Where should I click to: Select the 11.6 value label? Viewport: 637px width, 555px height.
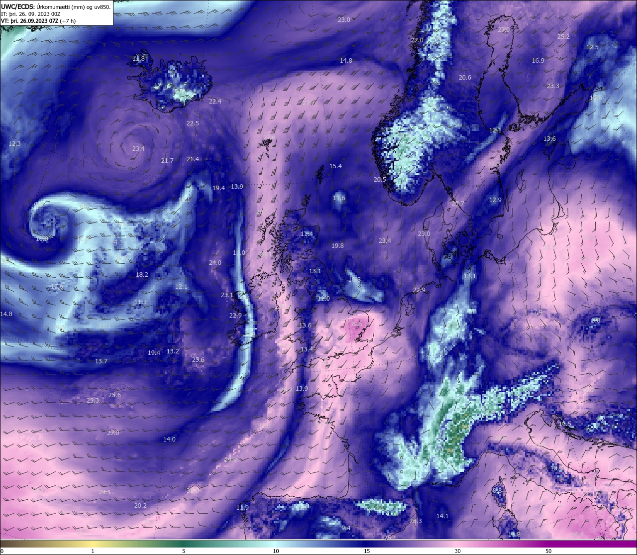(x=339, y=198)
